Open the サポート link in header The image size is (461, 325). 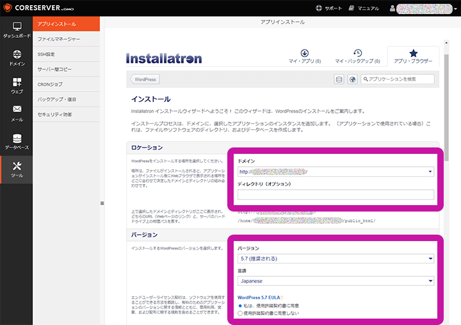coord(329,8)
